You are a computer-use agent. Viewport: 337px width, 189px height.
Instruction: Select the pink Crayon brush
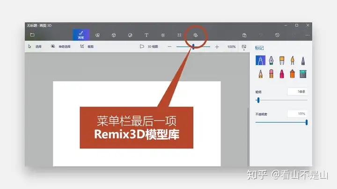coord(282,73)
